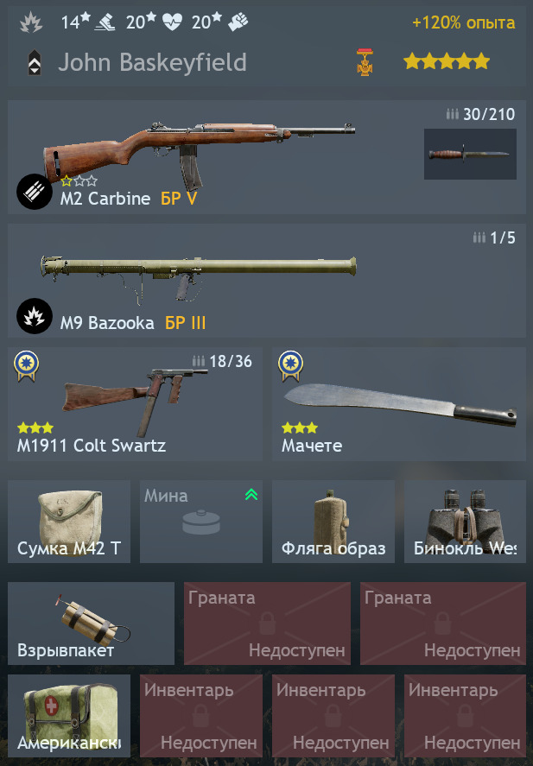
Task: Click the medal ribbon on the Мачете slot
Action: click(x=290, y=366)
